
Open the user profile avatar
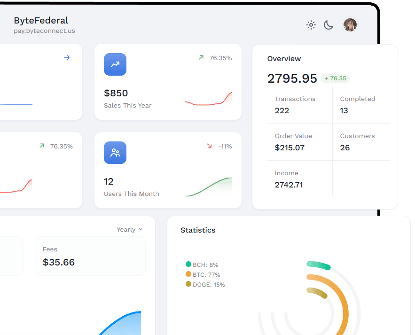click(350, 25)
